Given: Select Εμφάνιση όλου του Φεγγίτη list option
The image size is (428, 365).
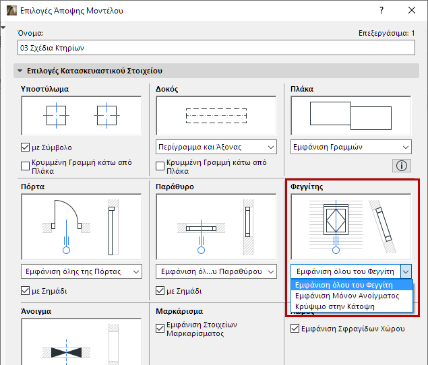Looking at the screenshot, I should [352, 285].
